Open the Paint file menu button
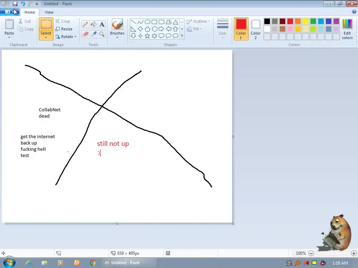The image size is (358, 268). [9, 12]
